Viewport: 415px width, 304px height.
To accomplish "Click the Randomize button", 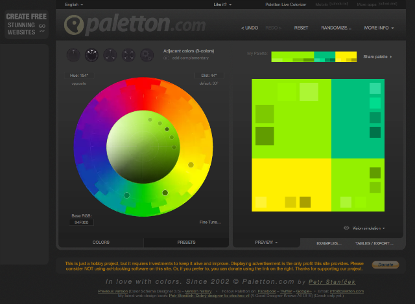I will (x=336, y=28).
